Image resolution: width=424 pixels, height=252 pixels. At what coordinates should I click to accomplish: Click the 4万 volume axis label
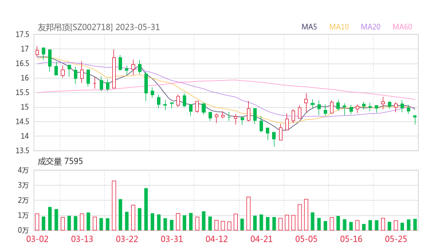click(23, 170)
